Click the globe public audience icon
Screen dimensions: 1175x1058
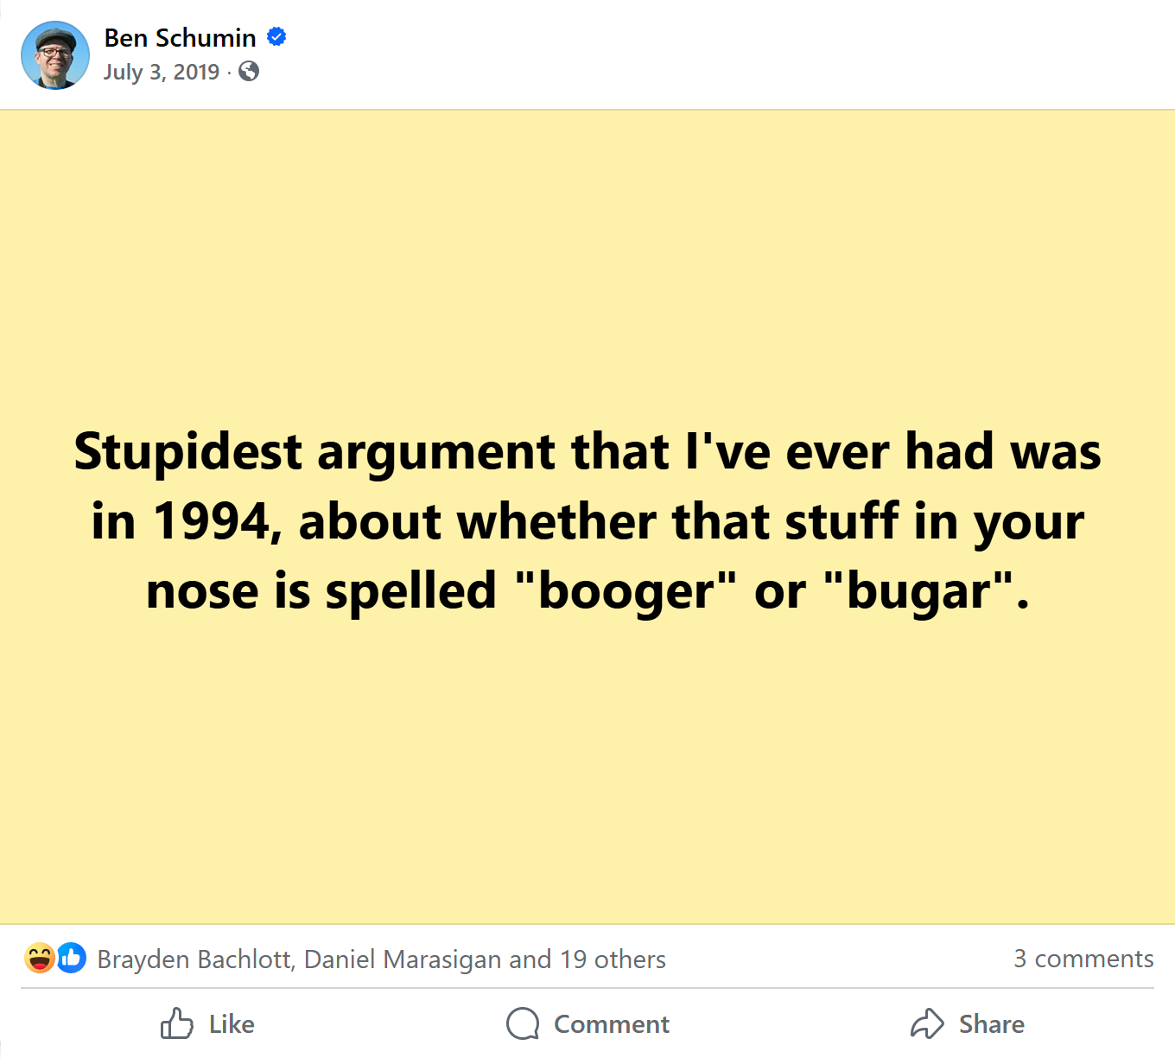pos(249,72)
